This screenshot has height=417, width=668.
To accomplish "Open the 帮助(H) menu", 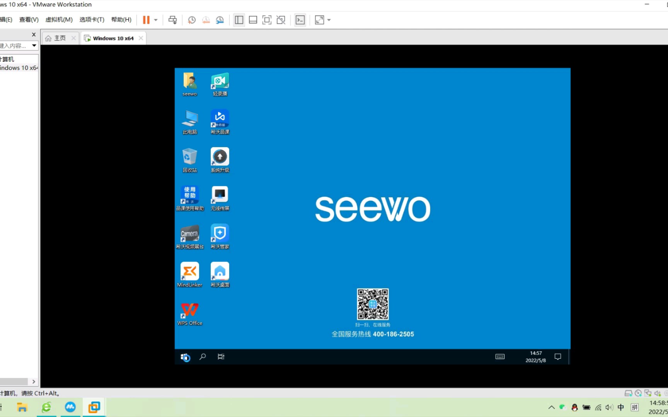I will click(x=121, y=20).
